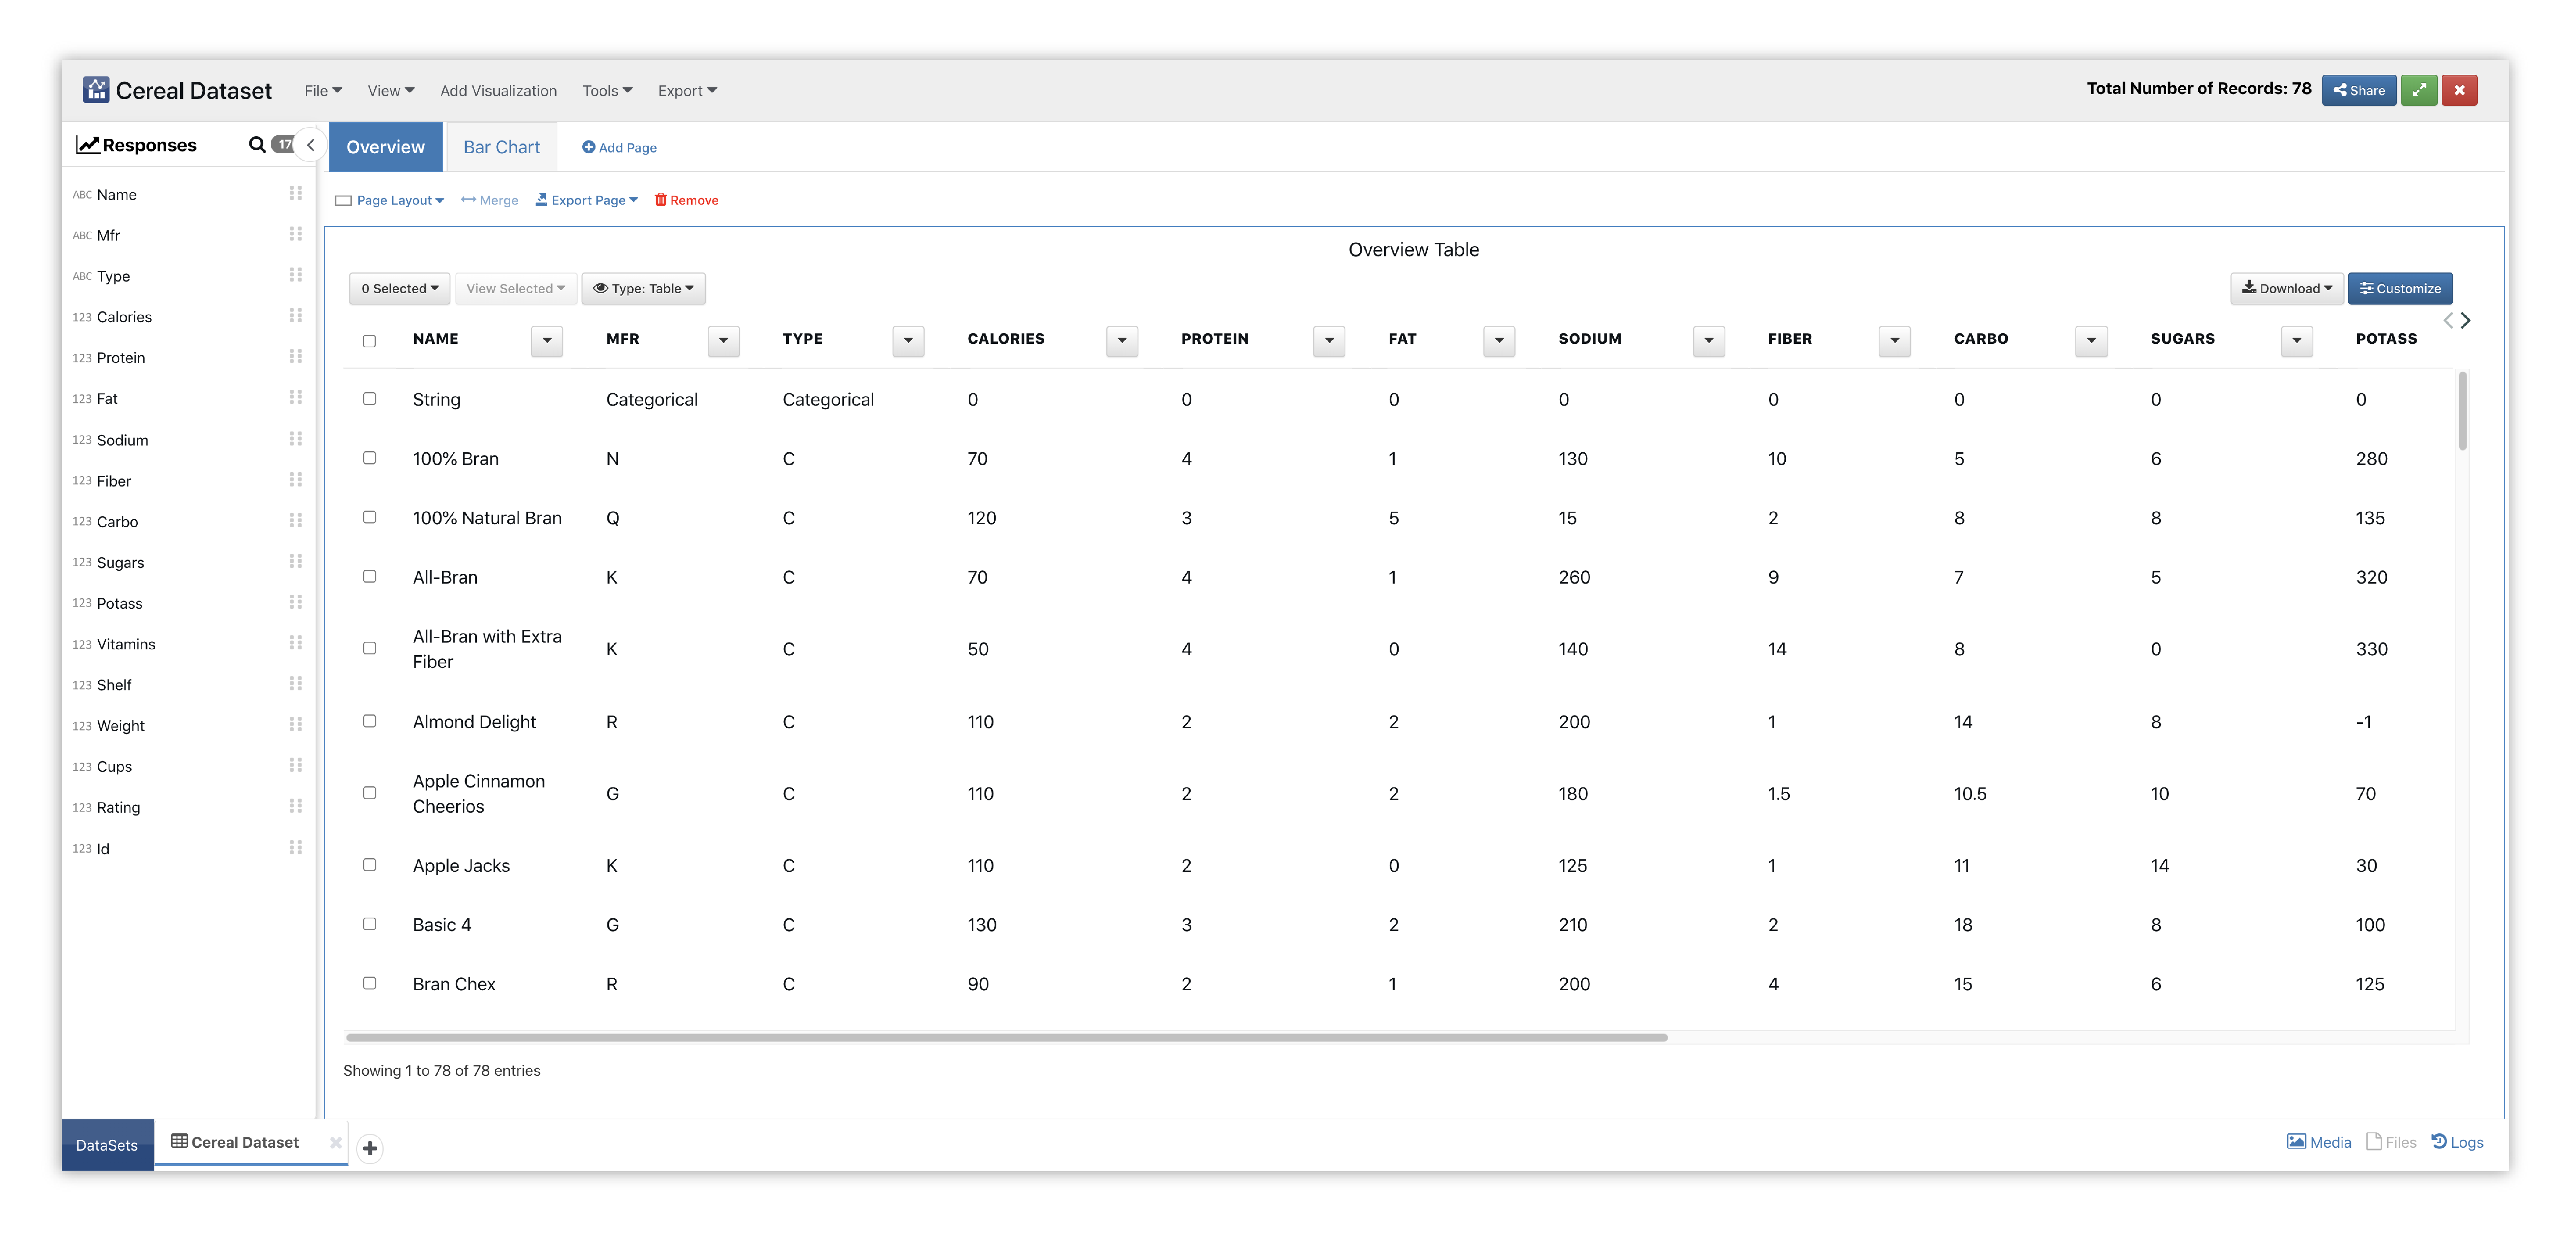Open the Media panel

pos(2319,1142)
